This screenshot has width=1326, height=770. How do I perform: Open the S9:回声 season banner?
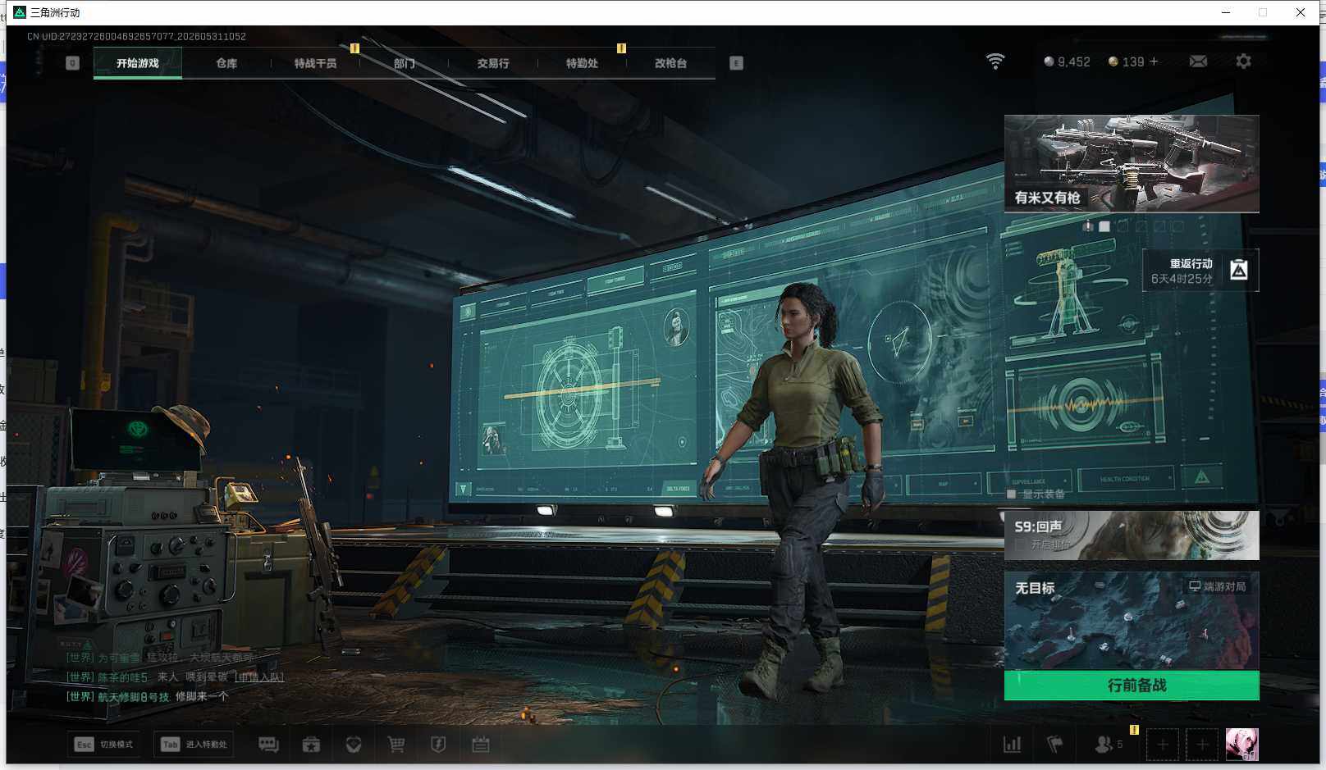point(1132,535)
